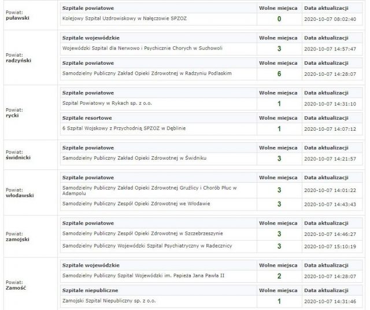370x310 pixels.
Task: Click Szpitale niepubliczne heading
Action: pyautogui.click(x=90, y=290)
